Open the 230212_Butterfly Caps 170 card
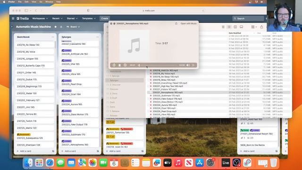Screen dimensions: 302x170 point(34,66)
